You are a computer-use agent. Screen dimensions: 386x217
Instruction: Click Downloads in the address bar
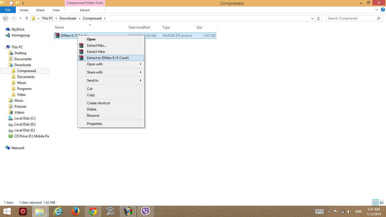coord(68,18)
